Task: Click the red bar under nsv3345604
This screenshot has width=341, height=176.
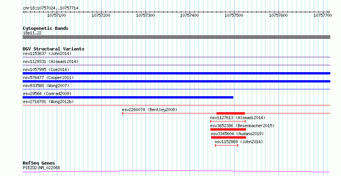Action: 229,137
